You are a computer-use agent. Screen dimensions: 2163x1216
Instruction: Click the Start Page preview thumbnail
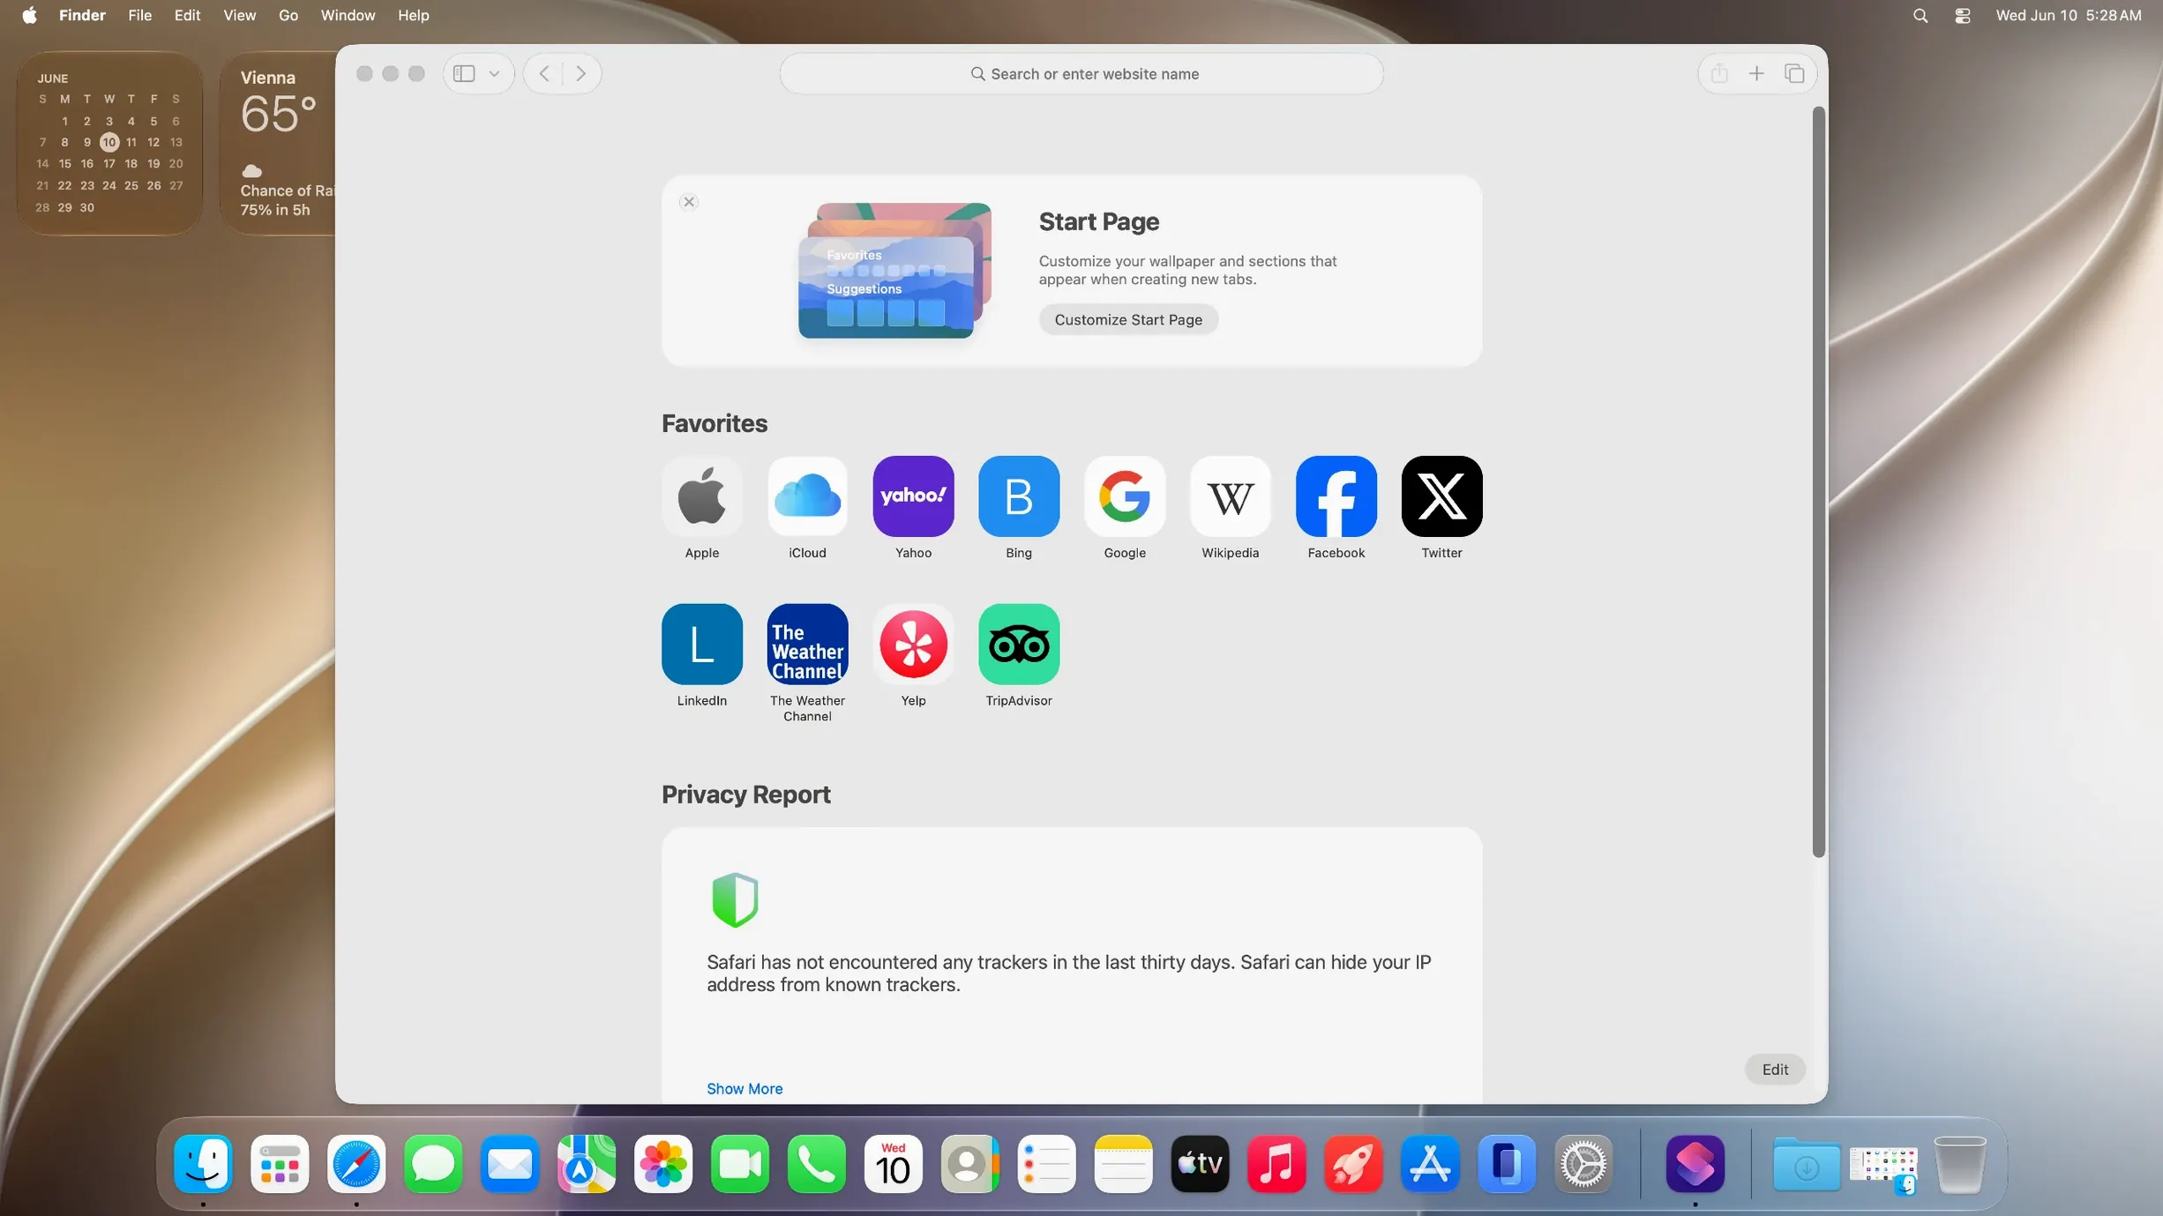pos(894,270)
